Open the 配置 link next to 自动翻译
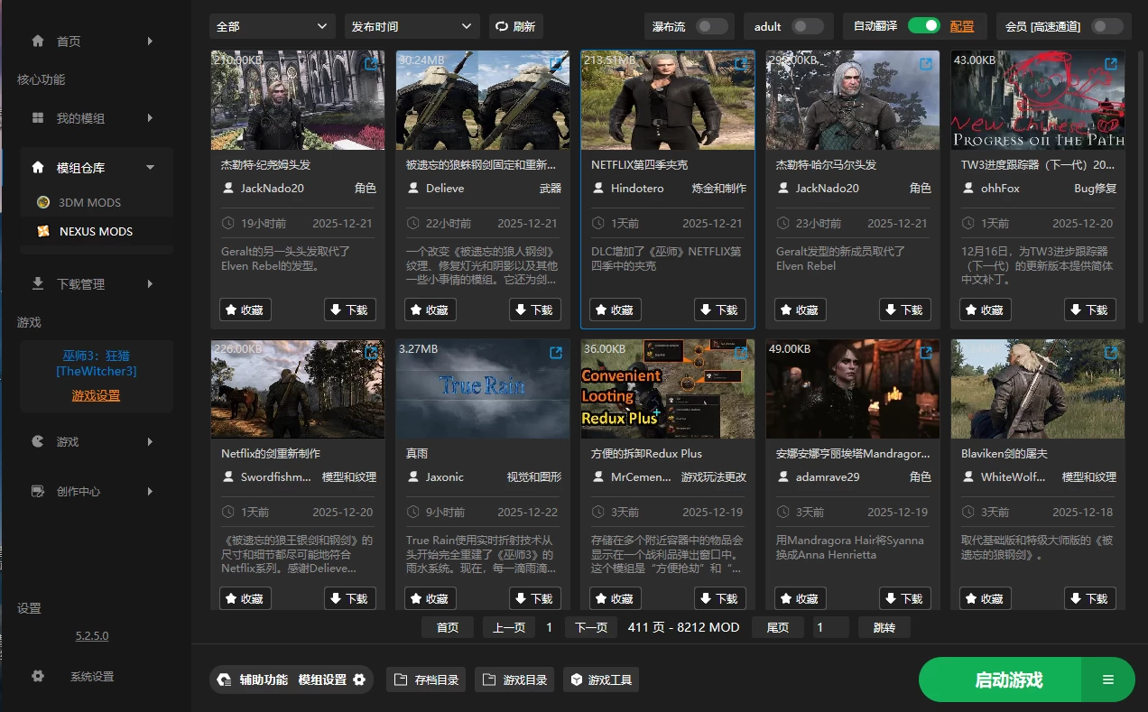This screenshot has height=712, width=1148. 964,26
